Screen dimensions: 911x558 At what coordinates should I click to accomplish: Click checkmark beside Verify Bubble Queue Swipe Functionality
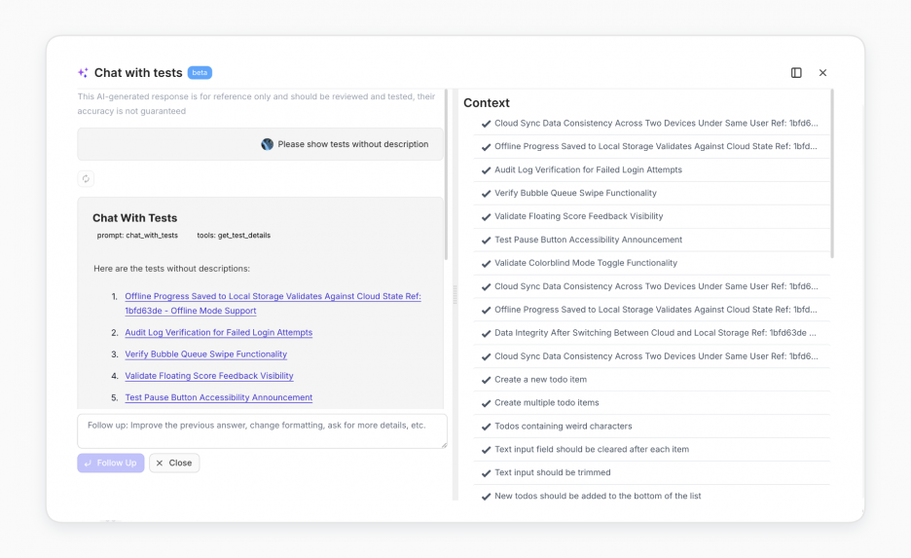click(487, 194)
